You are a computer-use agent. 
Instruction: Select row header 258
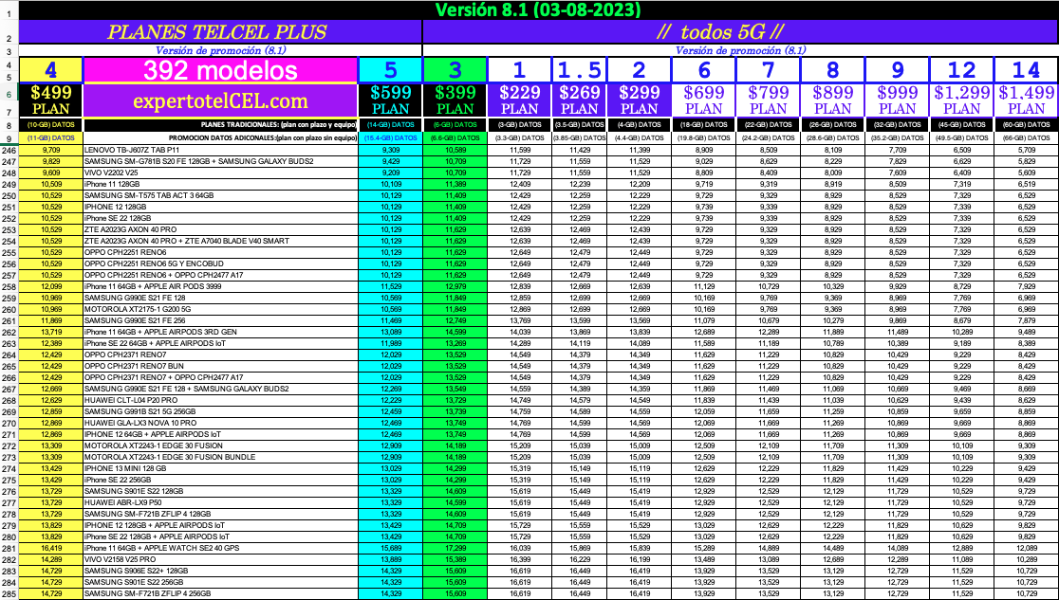coord(9,287)
